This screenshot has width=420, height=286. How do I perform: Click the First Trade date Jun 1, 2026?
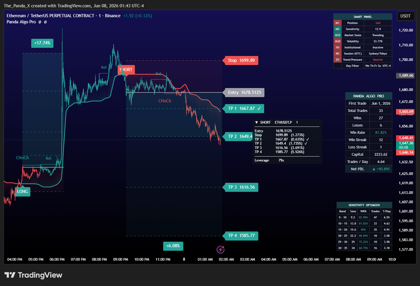coord(381,103)
